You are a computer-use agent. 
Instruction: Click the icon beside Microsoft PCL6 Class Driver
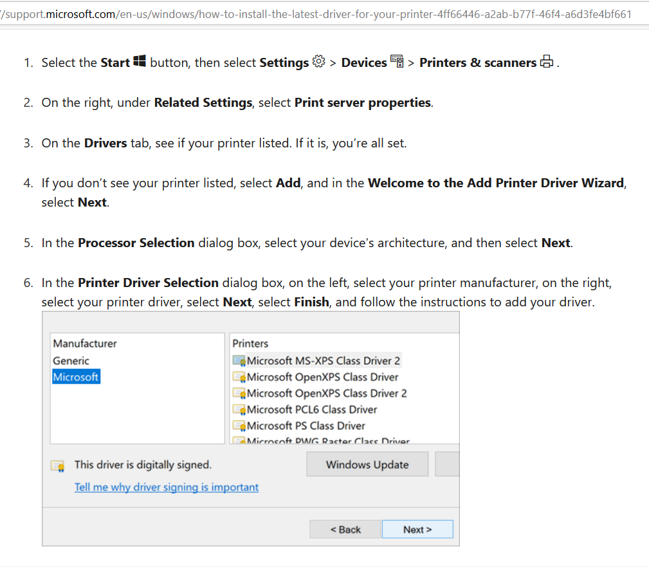tap(239, 410)
